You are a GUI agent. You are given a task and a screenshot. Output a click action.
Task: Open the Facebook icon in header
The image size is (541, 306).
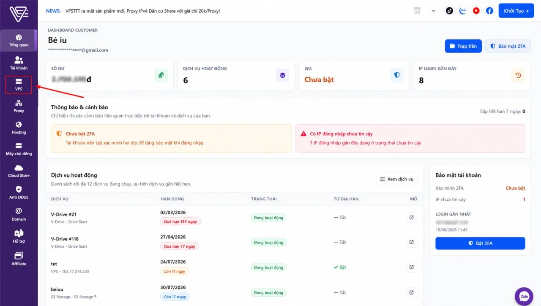point(489,11)
